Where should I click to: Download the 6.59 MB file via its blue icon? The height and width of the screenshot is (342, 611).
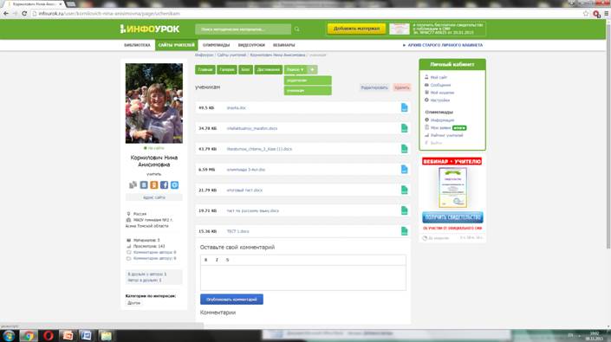click(404, 169)
